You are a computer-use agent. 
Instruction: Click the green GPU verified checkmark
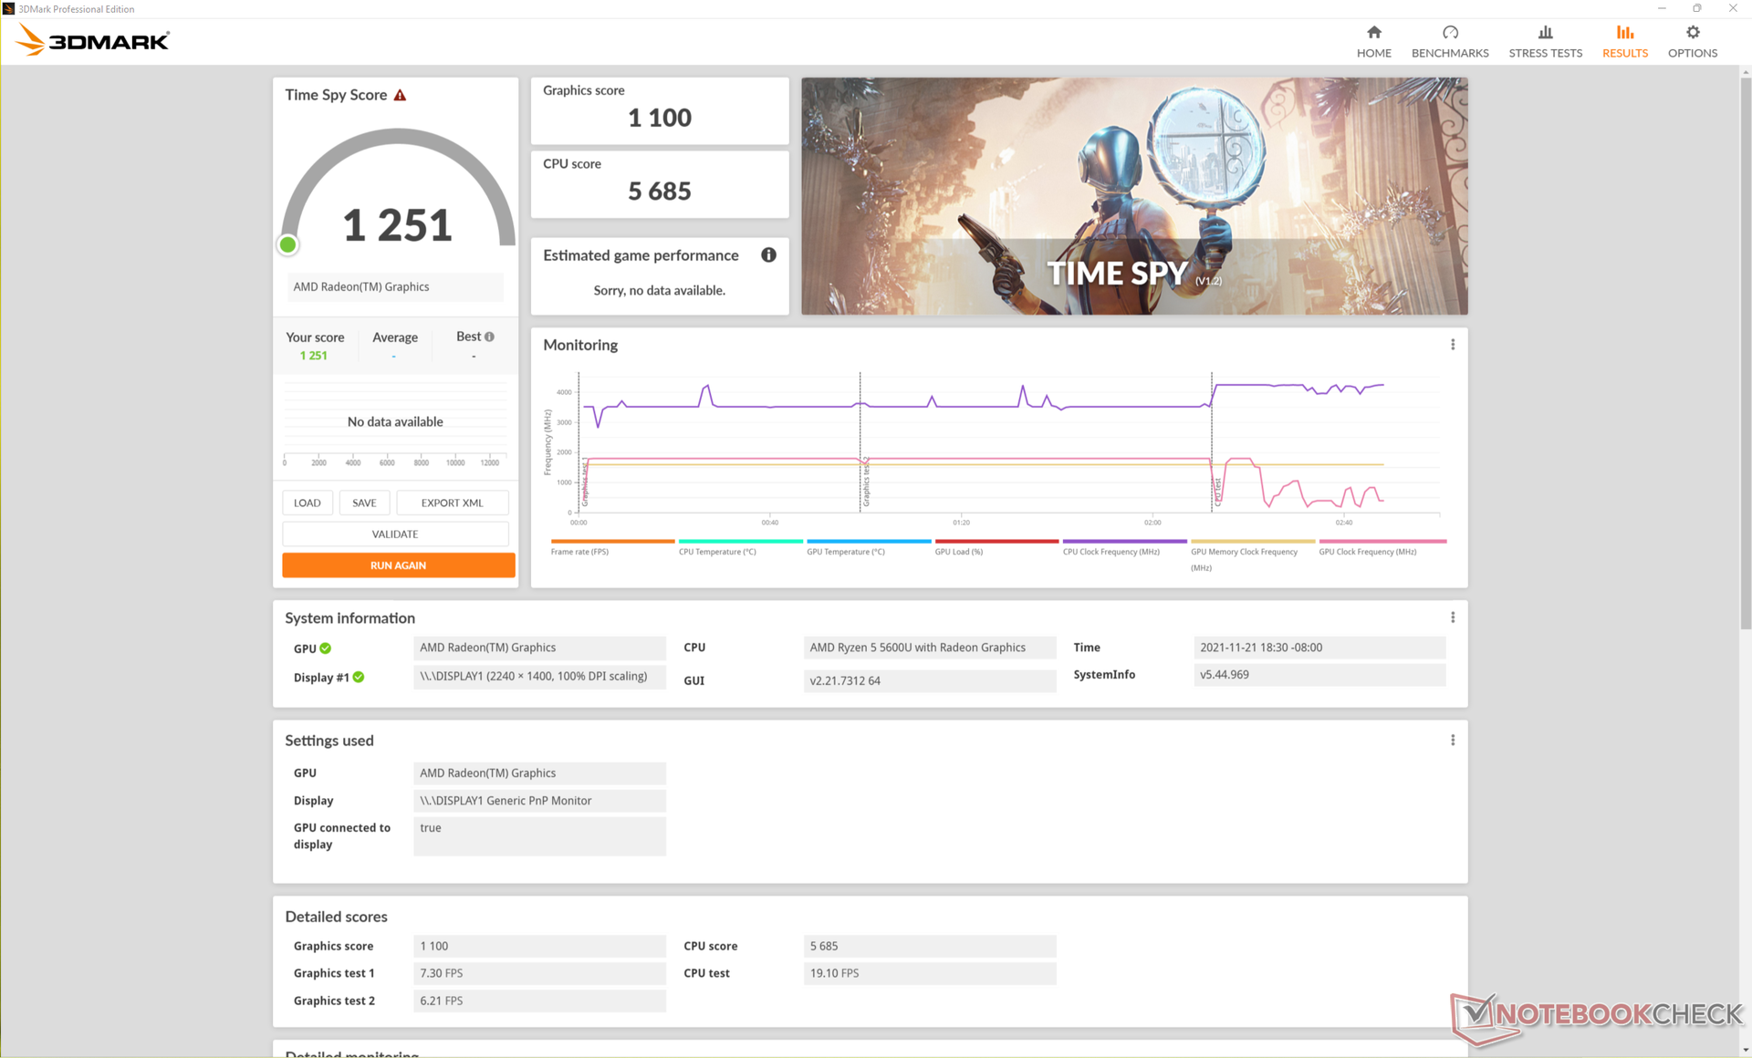tap(326, 648)
